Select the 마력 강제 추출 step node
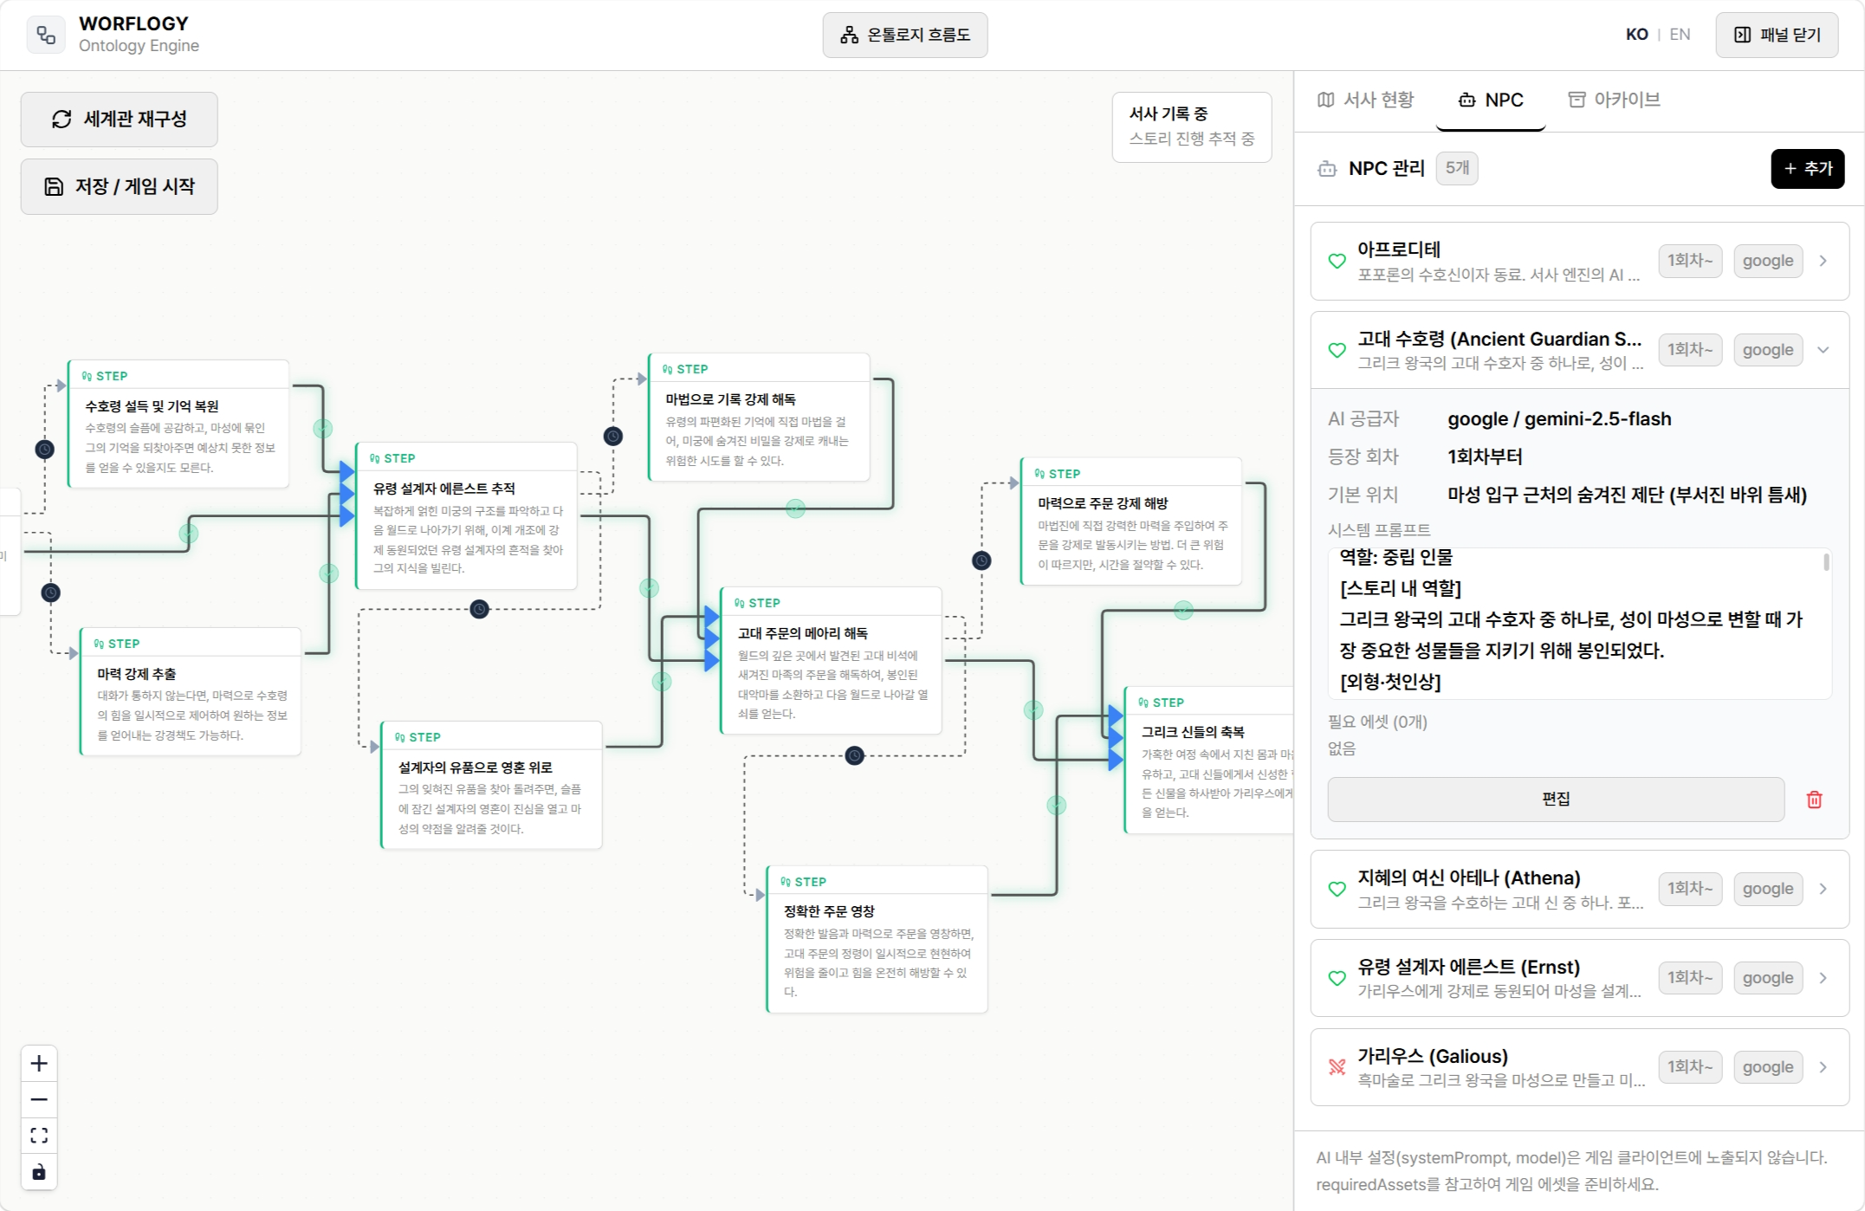Screen dimensions: 1865x1211 190,692
